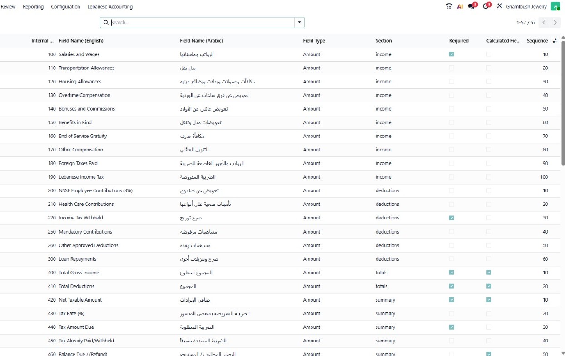
Task: Click the search magnifier icon
Action: coord(106,23)
